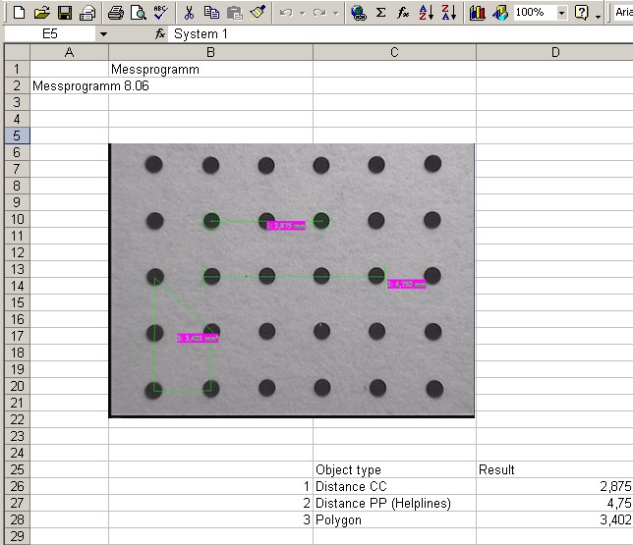Click the New workbook icon
Screen dimensions: 633x545
(x=18, y=13)
